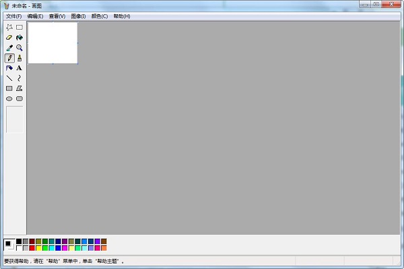Pick the Eraser tool
Viewport: 404px width, 269px height.
(x=9, y=38)
